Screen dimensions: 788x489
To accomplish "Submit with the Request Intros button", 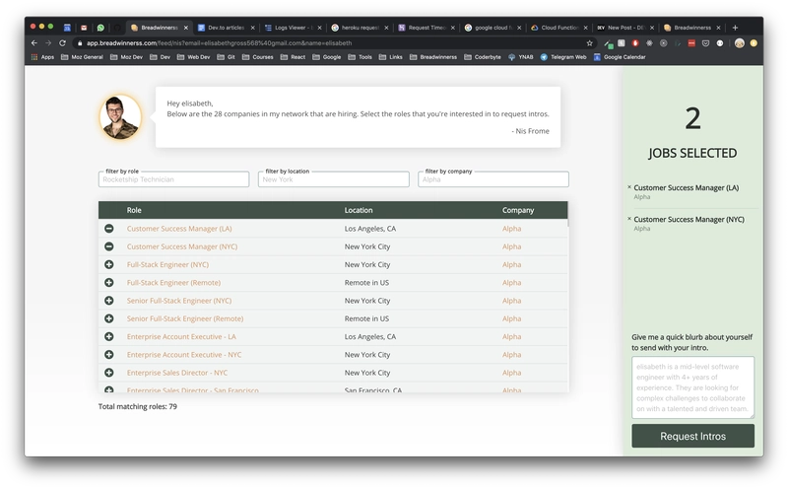I will (x=693, y=436).
